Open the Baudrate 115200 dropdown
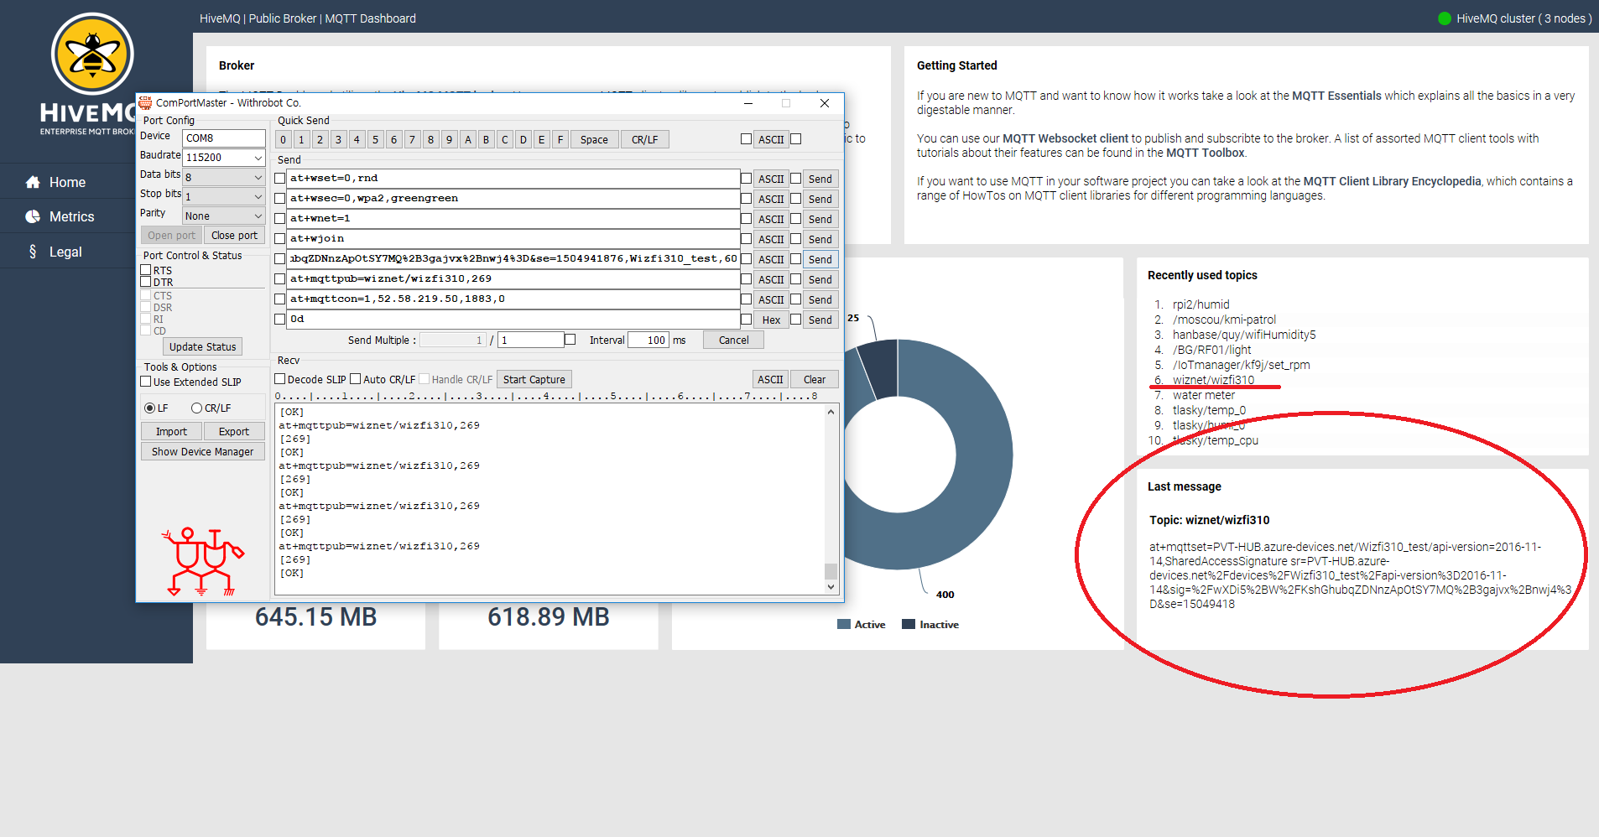Screen dimensions: 1599x837 (223, 158)
